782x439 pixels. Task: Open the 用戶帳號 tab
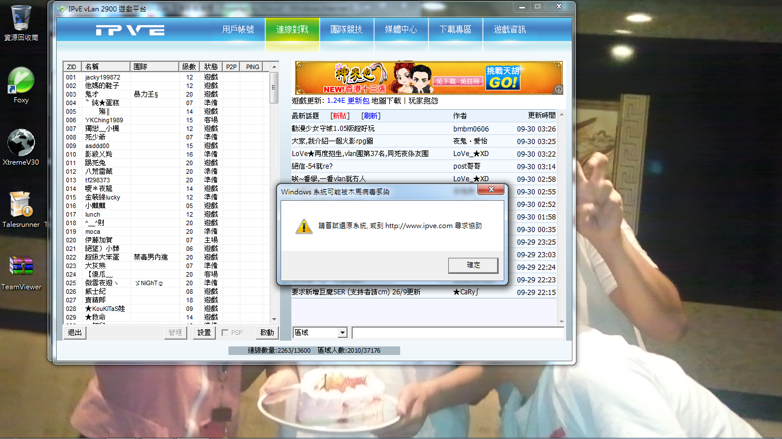(x=238, y=30)
